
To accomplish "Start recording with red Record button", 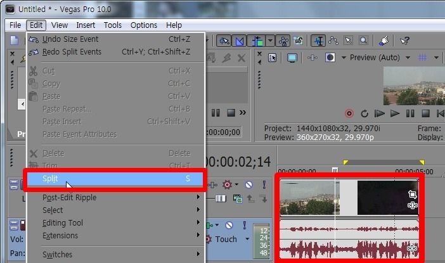I will [349, 113].
